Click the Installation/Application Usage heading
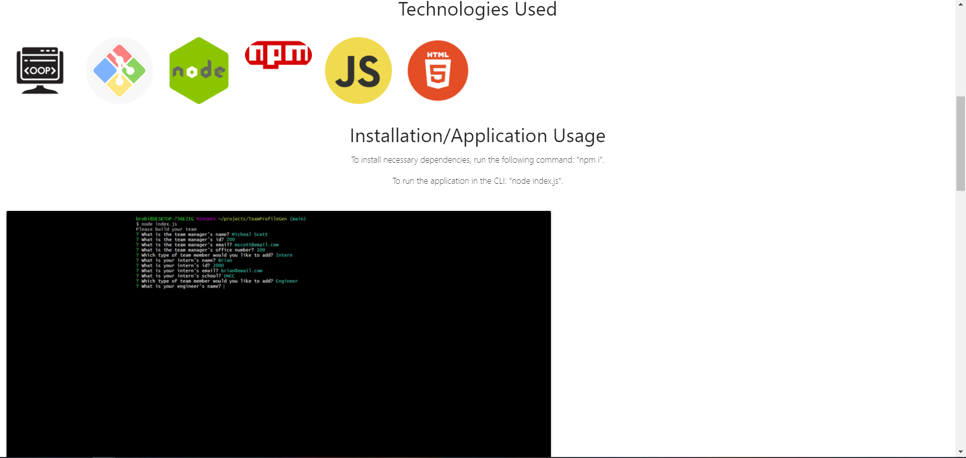The height and width of the screenshot is (458, 966). (x=477, y=136)
